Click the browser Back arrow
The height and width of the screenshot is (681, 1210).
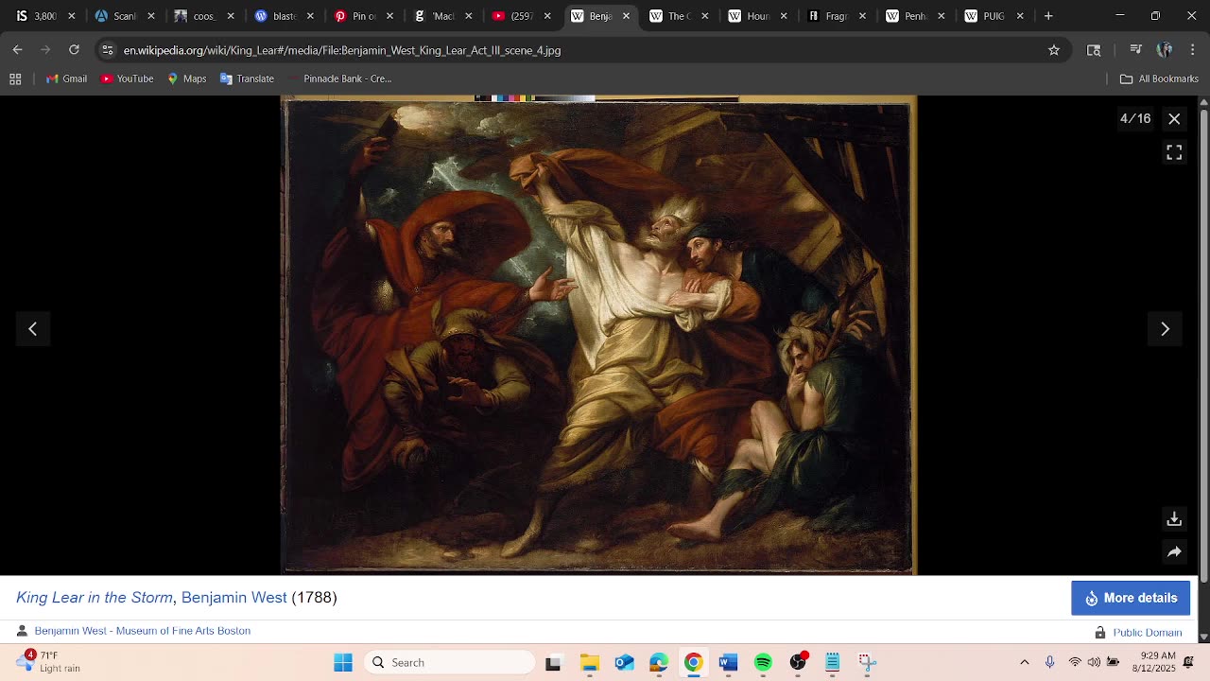point(18,50)
